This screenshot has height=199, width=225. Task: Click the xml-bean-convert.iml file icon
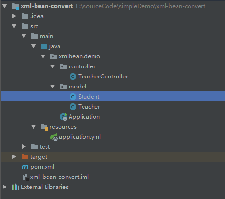pos(25,177)
